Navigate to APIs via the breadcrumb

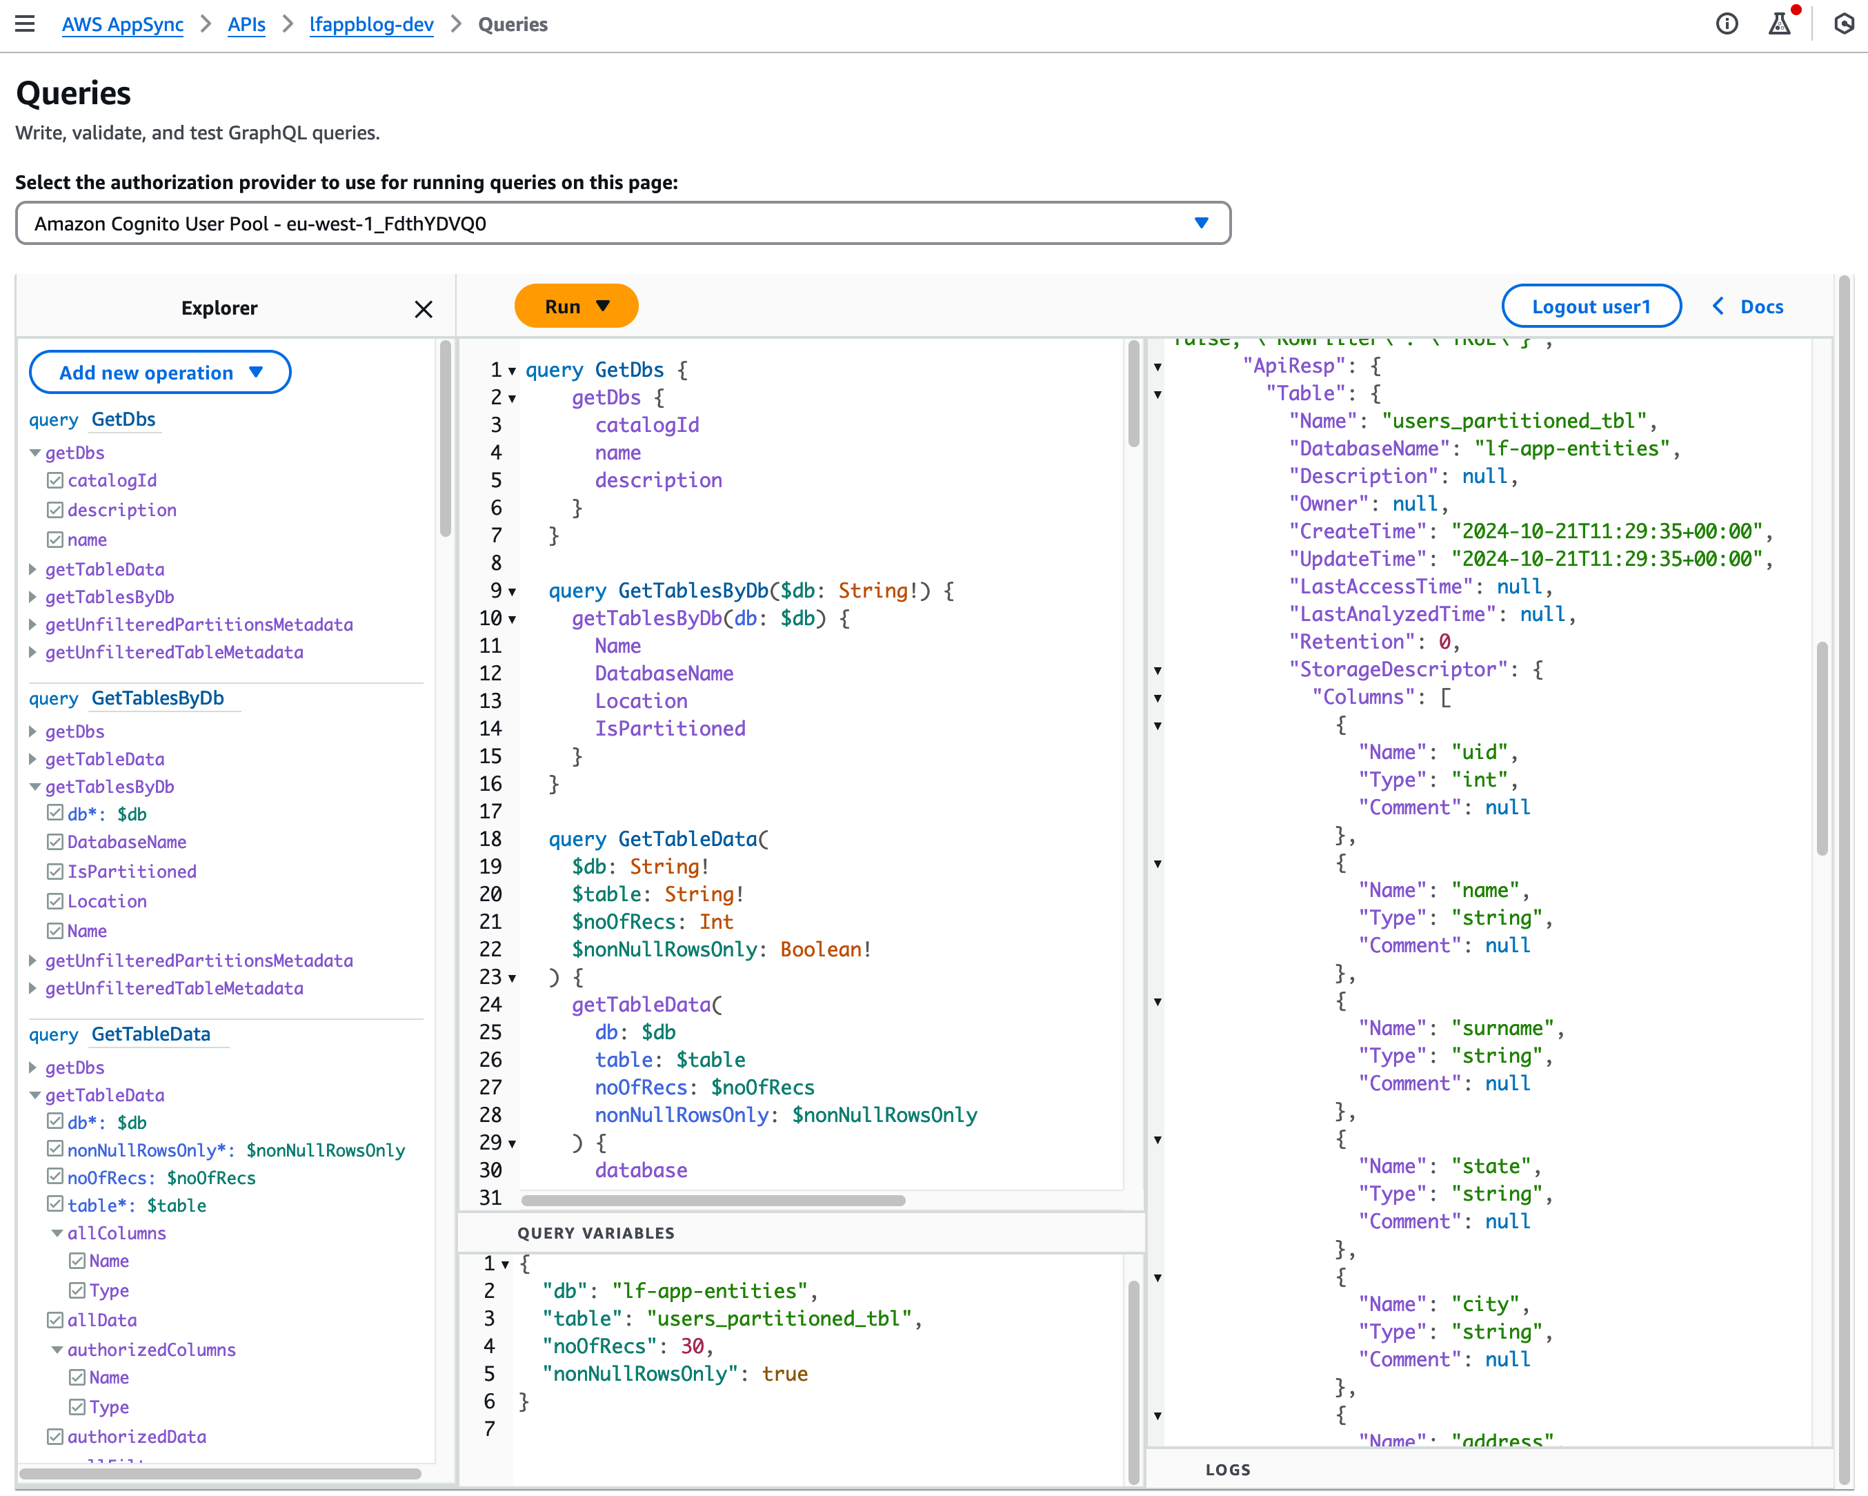tap(246, 24)
